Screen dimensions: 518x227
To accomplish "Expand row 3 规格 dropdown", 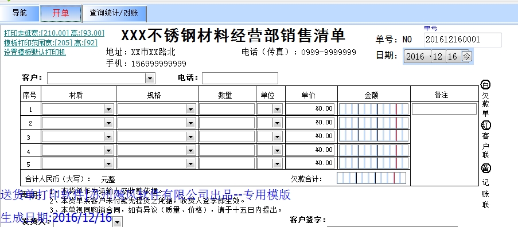I will (190, 136).
